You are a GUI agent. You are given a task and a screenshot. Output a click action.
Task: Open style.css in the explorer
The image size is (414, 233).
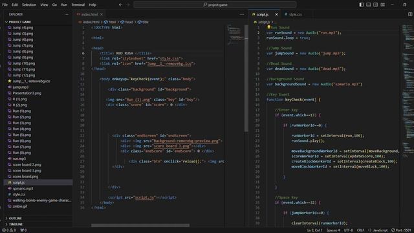[x=19, y=194]
